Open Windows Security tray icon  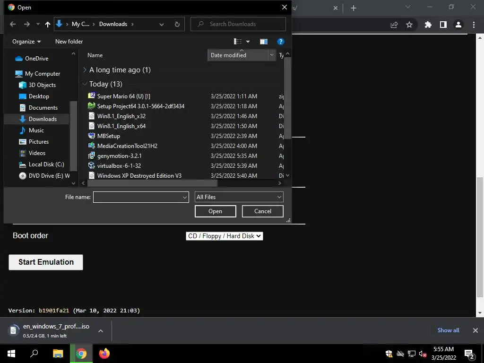[x=389, y=354]
